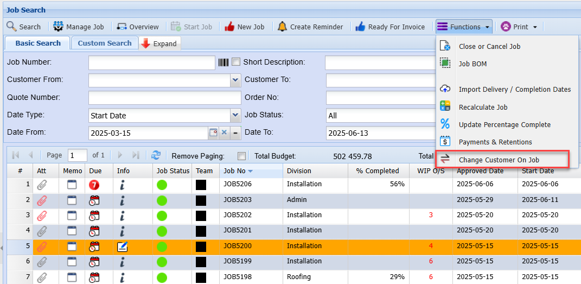The image size is (581, 284).
Task: Click the refresh icon in paging bar
Action: click(156, 155)
